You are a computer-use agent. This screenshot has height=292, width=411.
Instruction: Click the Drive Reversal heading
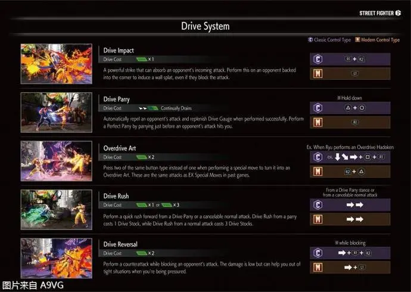coord(120,244)
